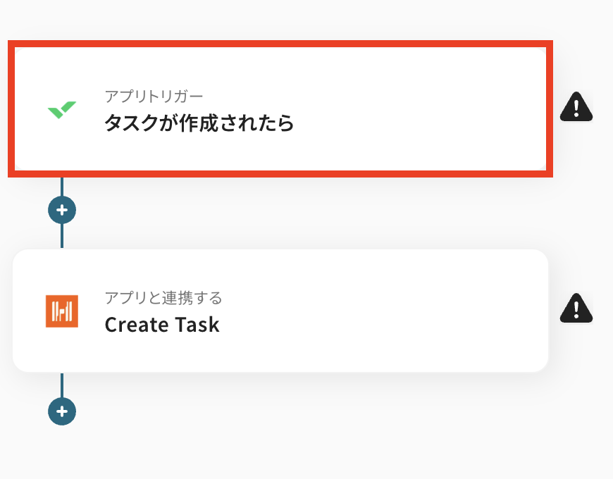
Task: Click the アプリと連携する label
Action: tap(163, 297)
